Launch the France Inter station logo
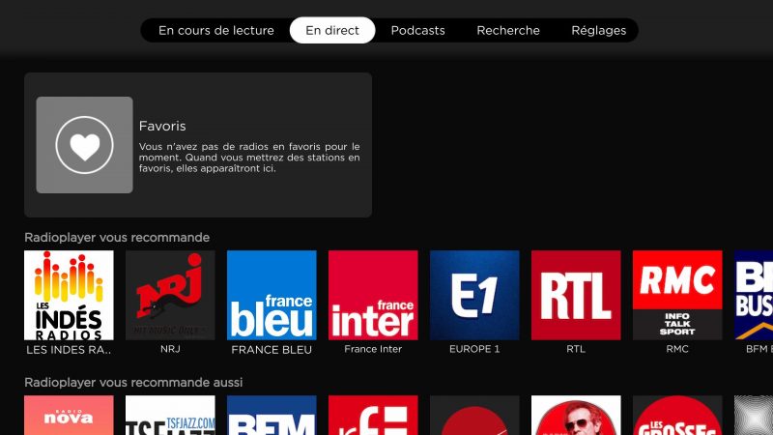The width and height of the screenshot is (773, 435). 373,295
